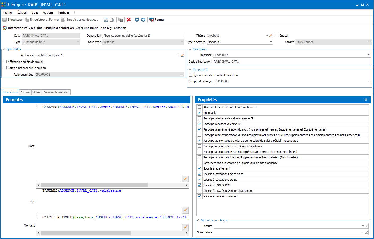Click the duplicate documents icon
This screenshot has width=374, height=239.
[121, 20]
